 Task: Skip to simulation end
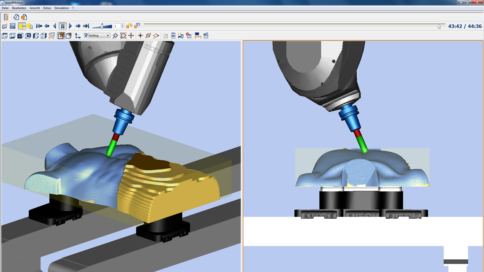click(x=86, y=26)
